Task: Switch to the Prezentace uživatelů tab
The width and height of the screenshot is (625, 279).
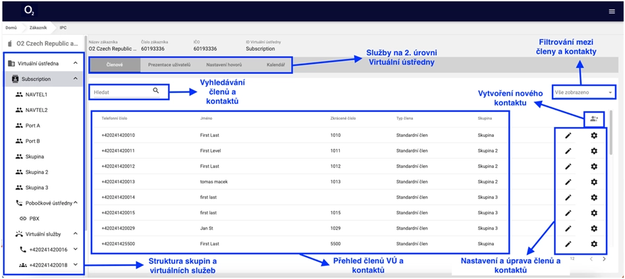Action: (x=169, y=65)
